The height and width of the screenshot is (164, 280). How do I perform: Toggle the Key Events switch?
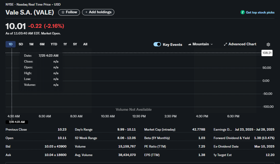(157, 44)
